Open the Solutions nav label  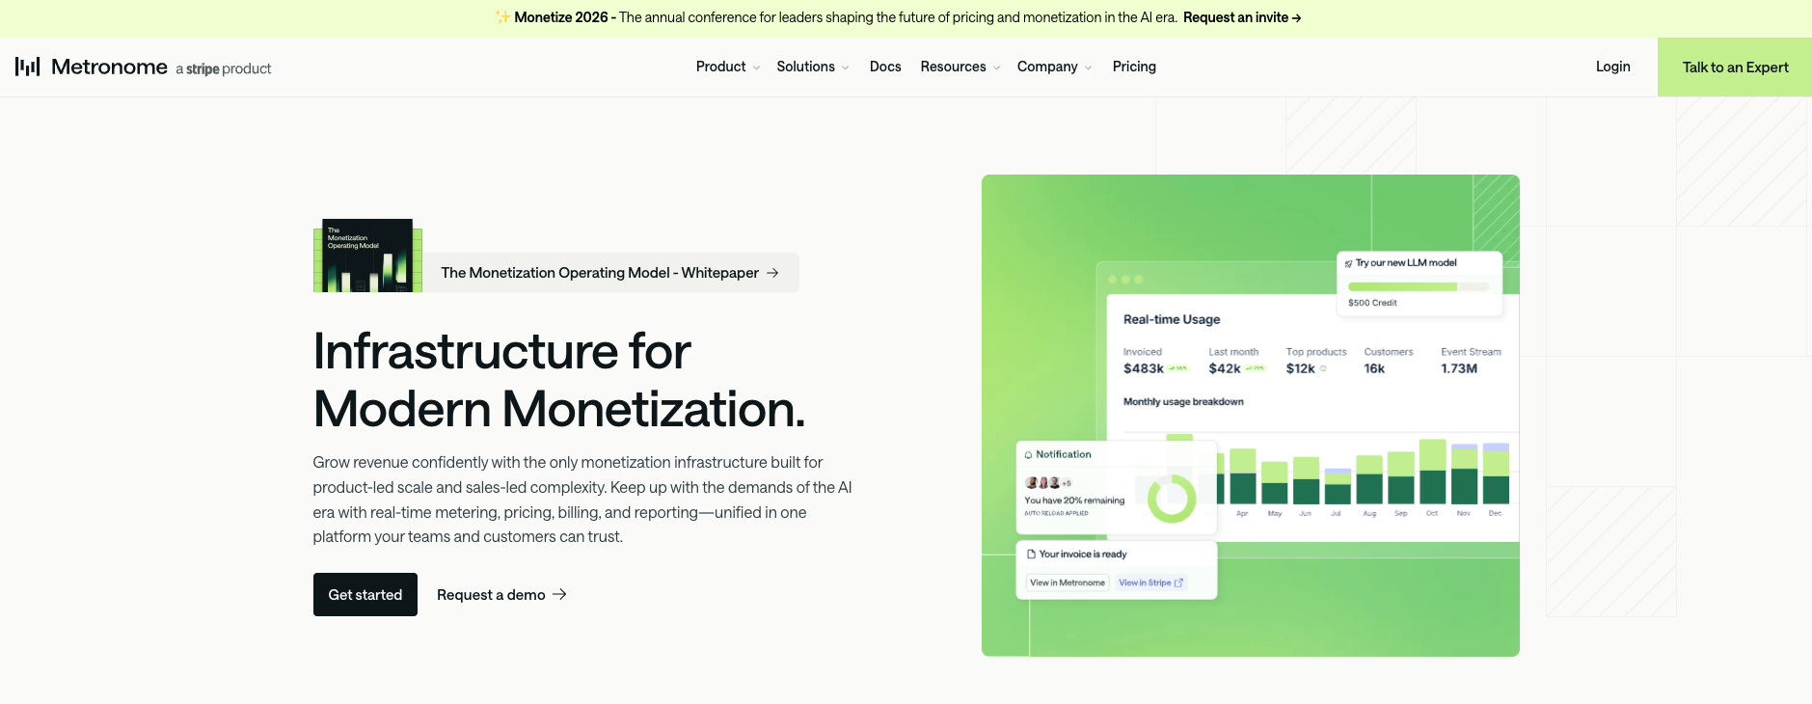pos(805,67)
